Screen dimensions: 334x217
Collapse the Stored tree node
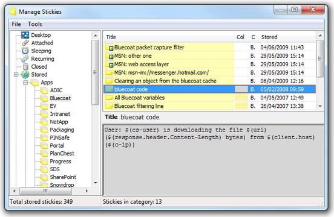pos(16,75)
